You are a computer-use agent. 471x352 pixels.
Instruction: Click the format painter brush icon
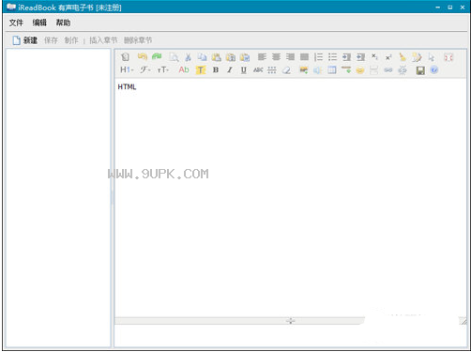click(417, 57)
